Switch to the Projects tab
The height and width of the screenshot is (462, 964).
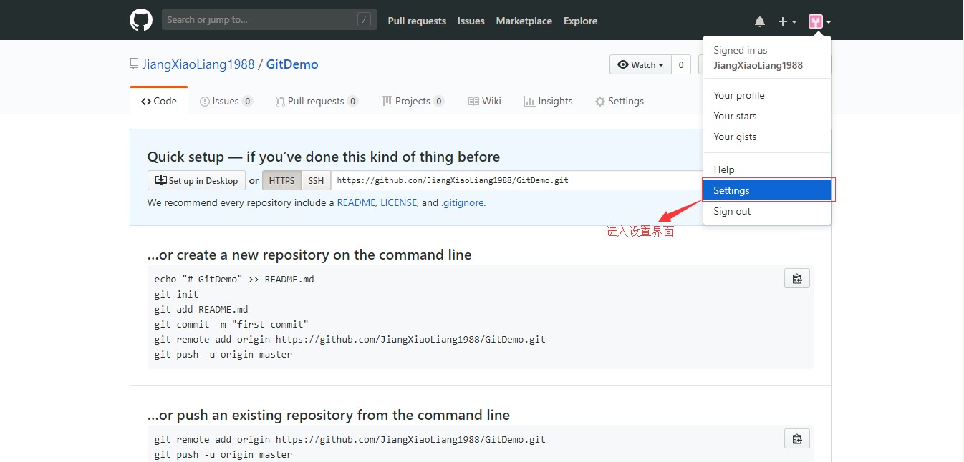(413, 101)
